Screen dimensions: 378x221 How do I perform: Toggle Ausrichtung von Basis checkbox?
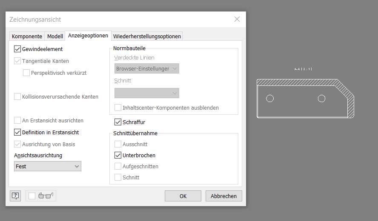[17, 144]
